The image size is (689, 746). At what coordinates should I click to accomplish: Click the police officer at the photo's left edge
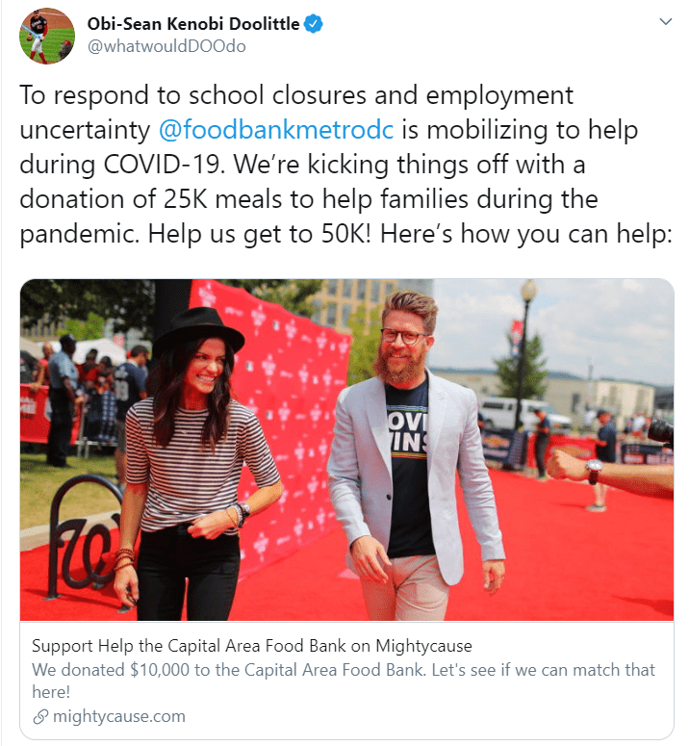point(62,400)
